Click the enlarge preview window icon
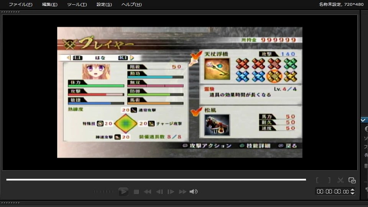Viewport: 368px width, 207px height. 352,180
